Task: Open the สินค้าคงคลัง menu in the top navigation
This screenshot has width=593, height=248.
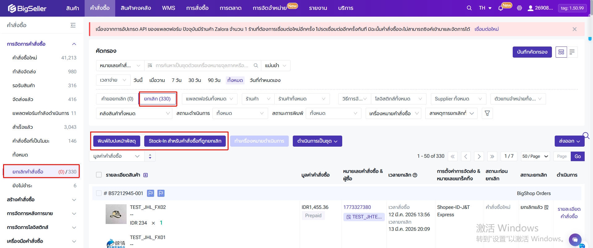Action: point(136,8)
